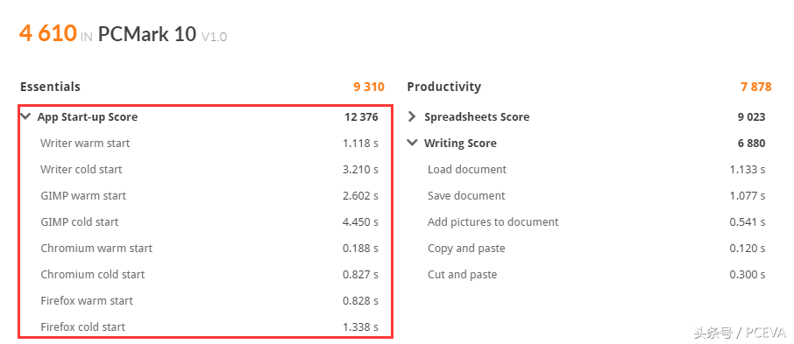Click the Writer warm start row
The width and height of the screenshot is (794, 344).
pos(209,144)
